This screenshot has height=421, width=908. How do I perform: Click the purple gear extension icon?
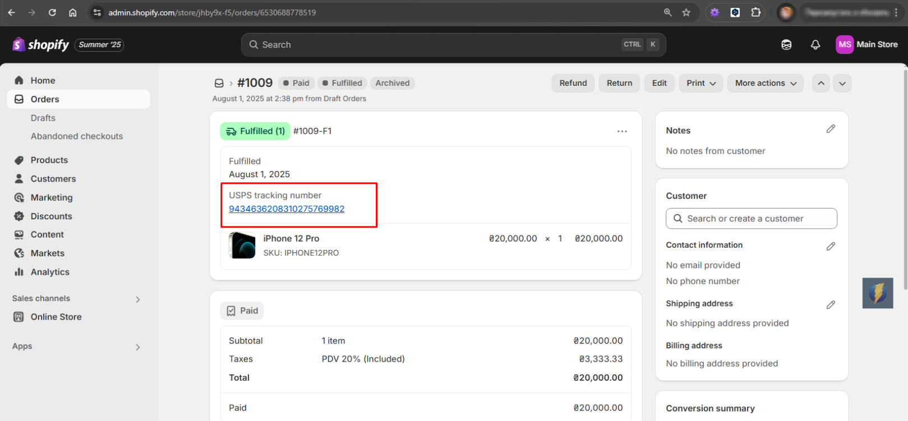coord(715,12)
